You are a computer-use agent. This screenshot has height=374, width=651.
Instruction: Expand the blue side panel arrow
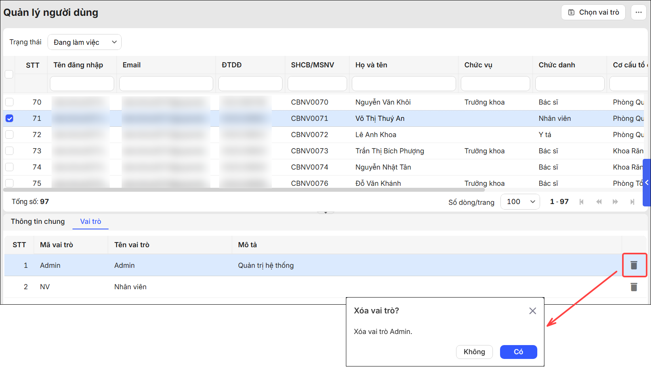click(x=647, y=183)
